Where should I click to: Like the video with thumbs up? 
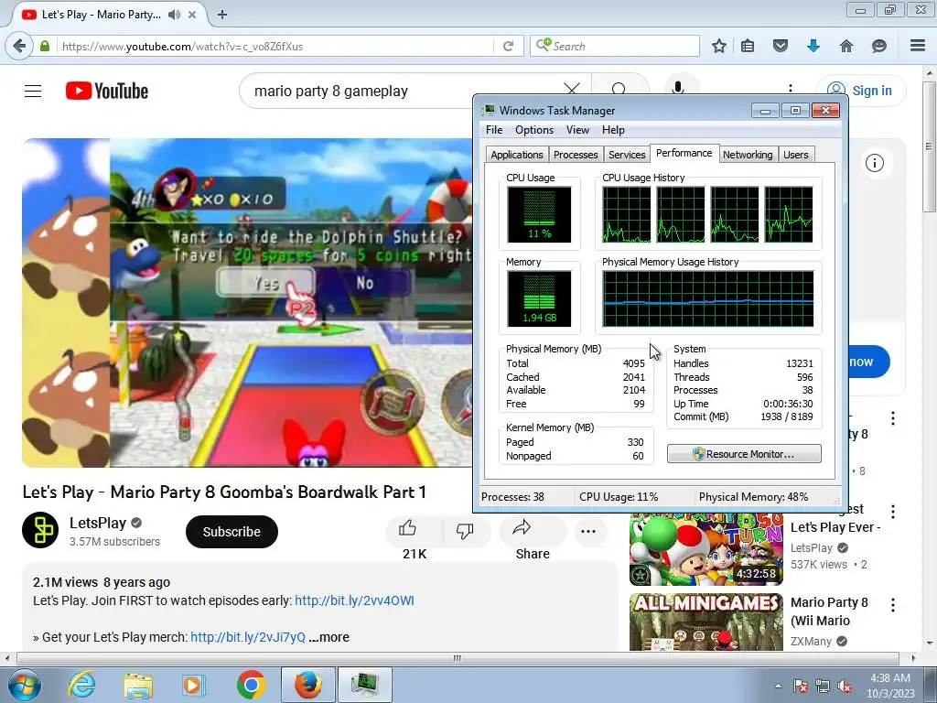(x=407, y=528)
